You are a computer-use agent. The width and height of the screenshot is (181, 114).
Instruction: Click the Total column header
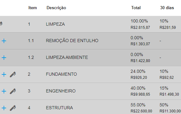click(136, 8)
